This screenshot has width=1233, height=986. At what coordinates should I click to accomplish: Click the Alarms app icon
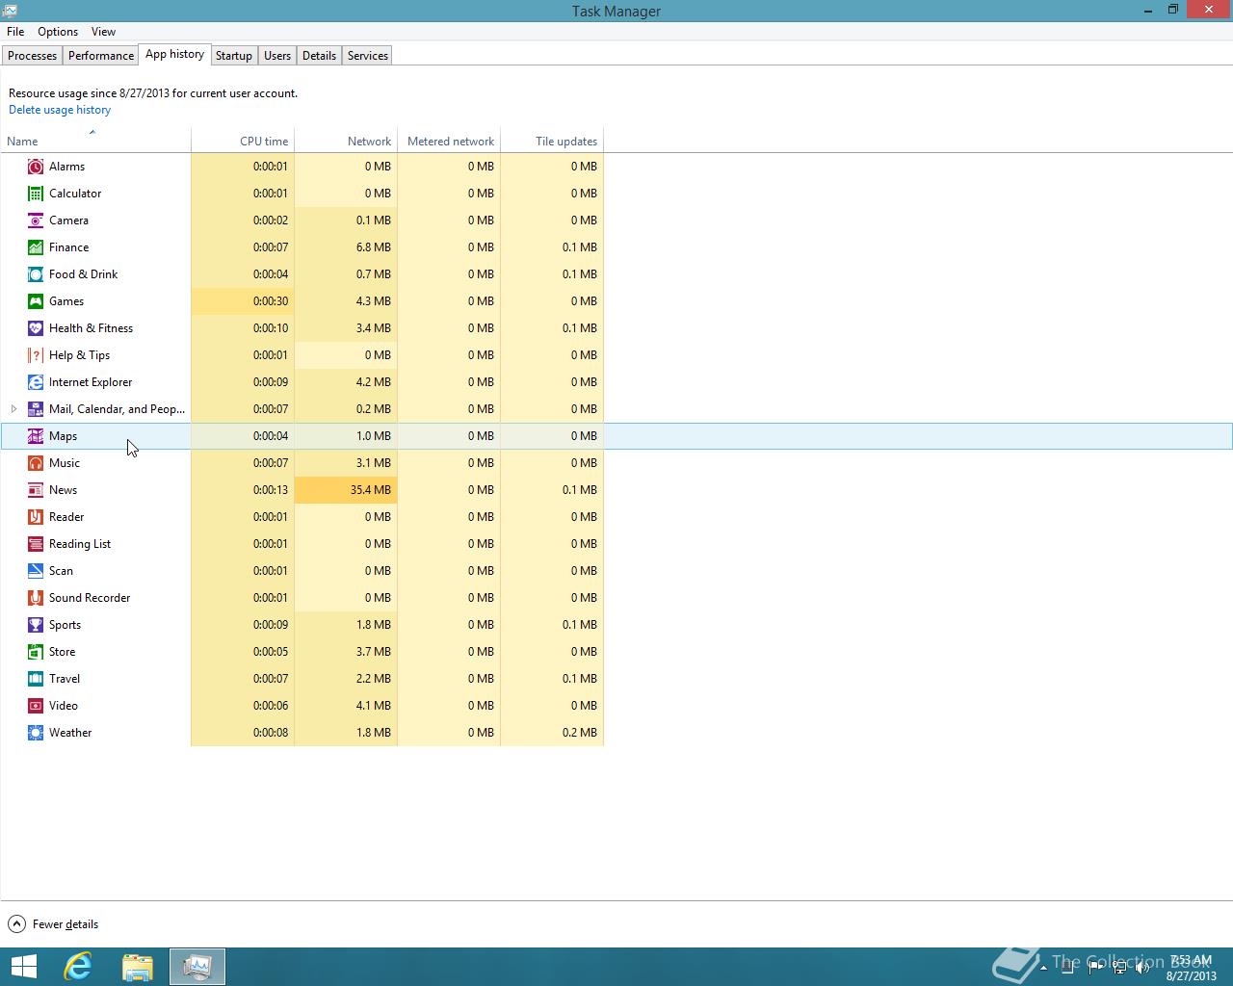(x=36, y=167)
